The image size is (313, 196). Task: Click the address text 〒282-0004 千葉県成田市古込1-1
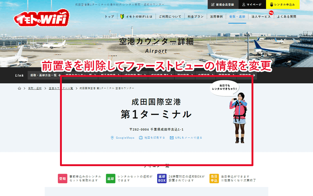coord(156,130)
